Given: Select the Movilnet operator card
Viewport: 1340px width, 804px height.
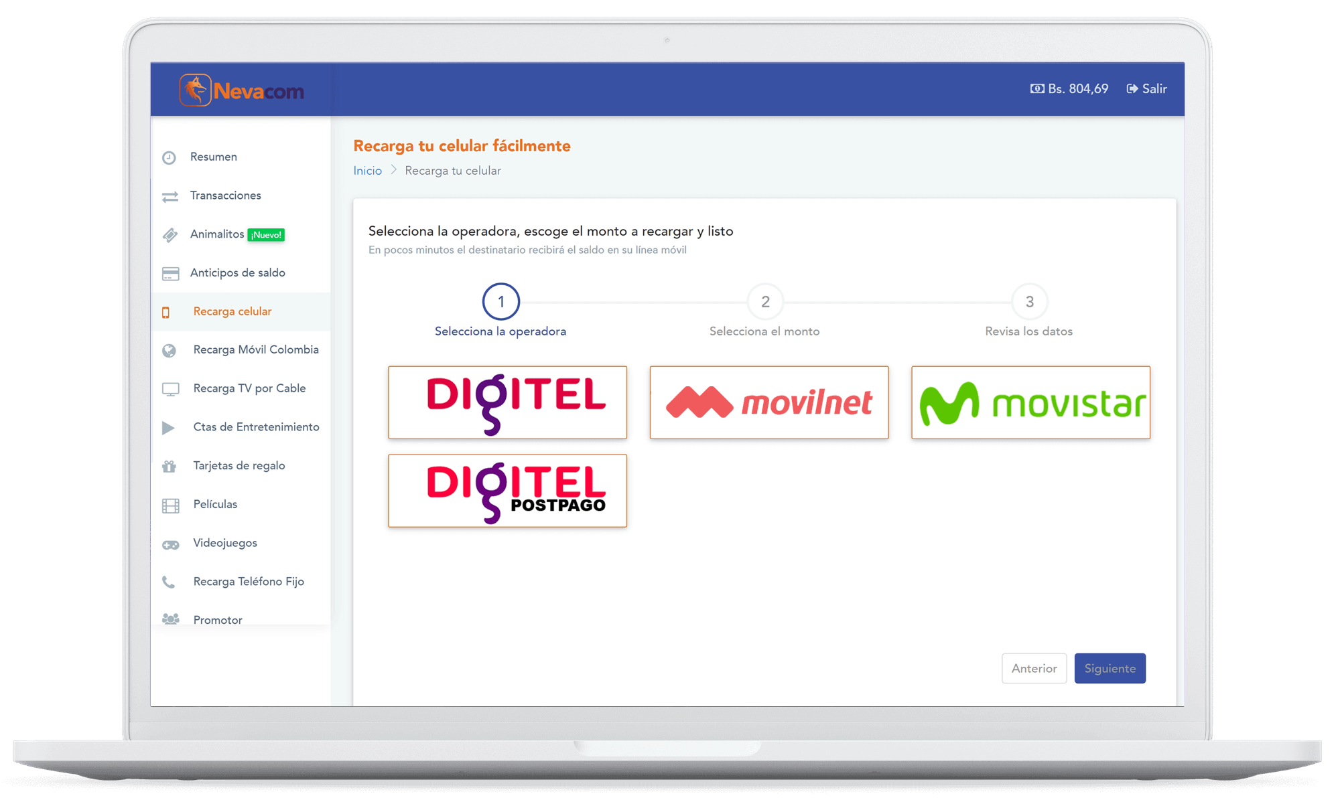Looking at the screenshot, I should pos(769,402).
